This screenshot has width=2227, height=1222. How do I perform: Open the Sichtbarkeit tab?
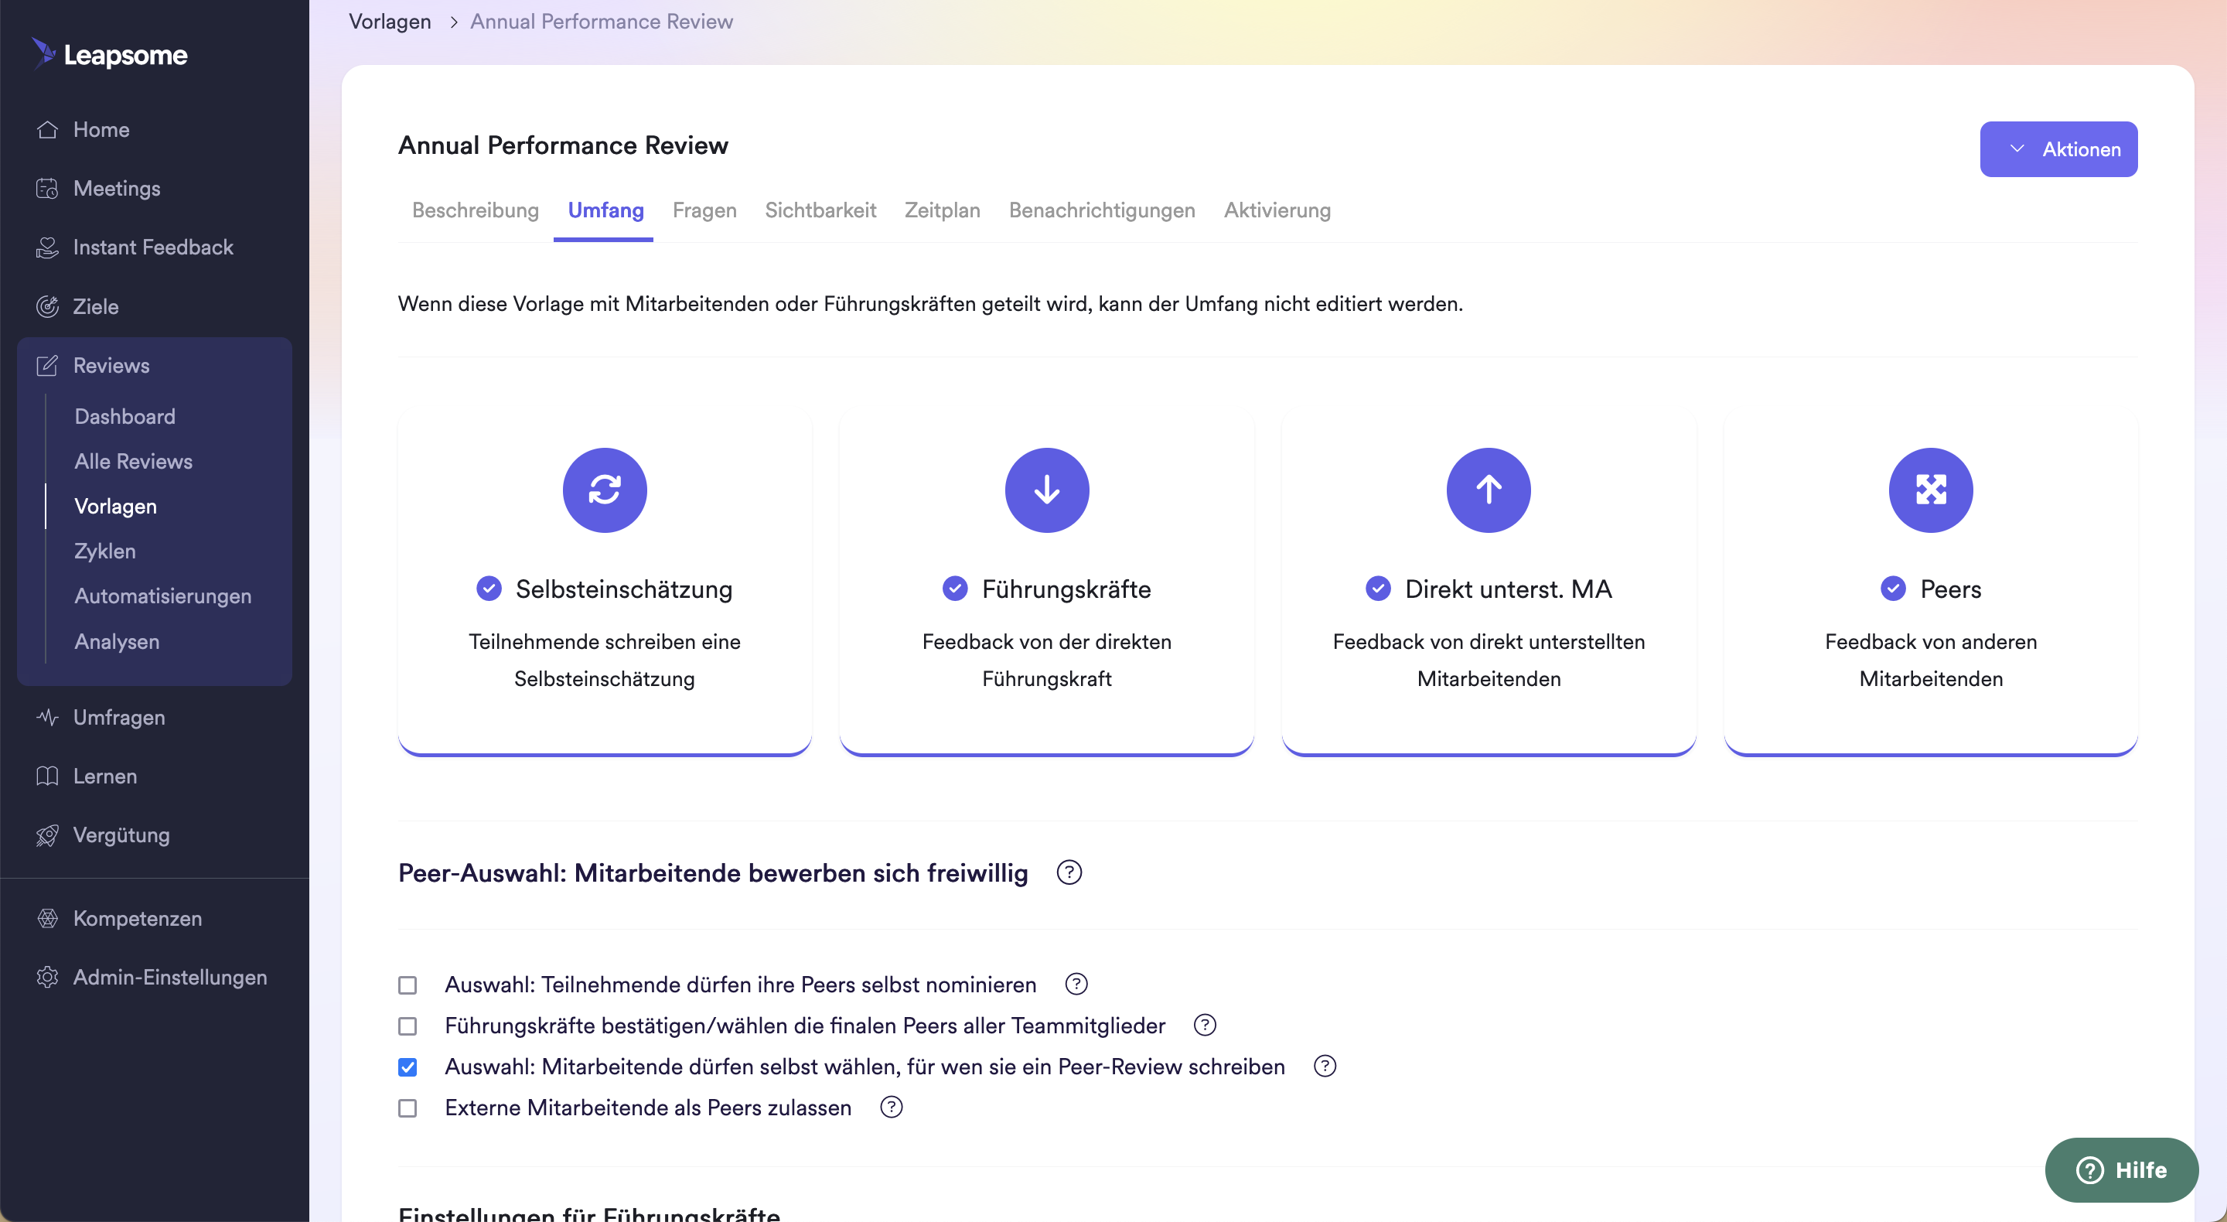[x=820, y=210]
